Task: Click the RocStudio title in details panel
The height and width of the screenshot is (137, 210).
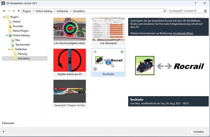Action: point(137,100)
